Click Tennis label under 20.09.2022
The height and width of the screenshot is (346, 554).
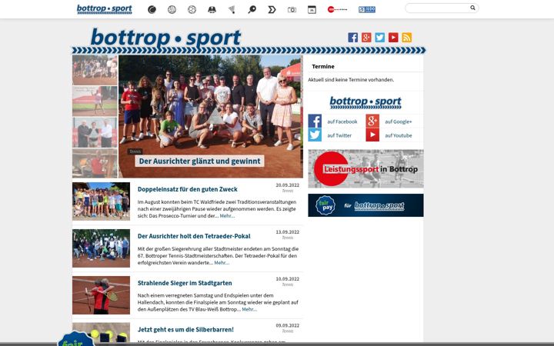288,191
